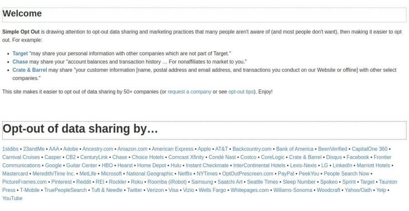Select the Reddit link

click(x=84, y=182)
